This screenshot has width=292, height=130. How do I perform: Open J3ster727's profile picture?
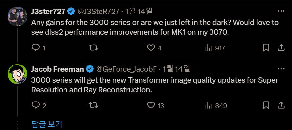17,16
